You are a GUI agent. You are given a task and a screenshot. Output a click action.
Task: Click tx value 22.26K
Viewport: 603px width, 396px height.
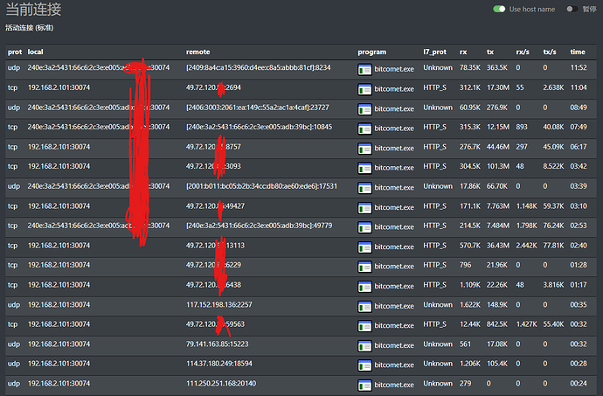(x=497, y=285)
